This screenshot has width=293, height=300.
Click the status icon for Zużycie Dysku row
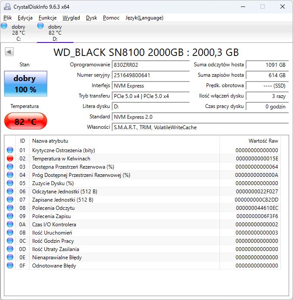coord(10,183)
